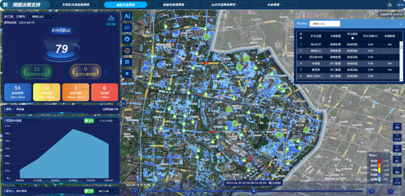Zoom out with the 缩小 magnifier button
This screenshot has width=405, height=196.
tap(397, 159)
